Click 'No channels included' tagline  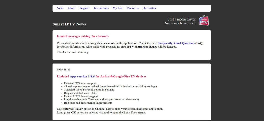tap(180, 23)
